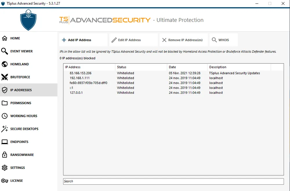Click the TSplus Advanced Security header logo text
The width and height of the screenshot is (290, 191).
pos(105,20)
